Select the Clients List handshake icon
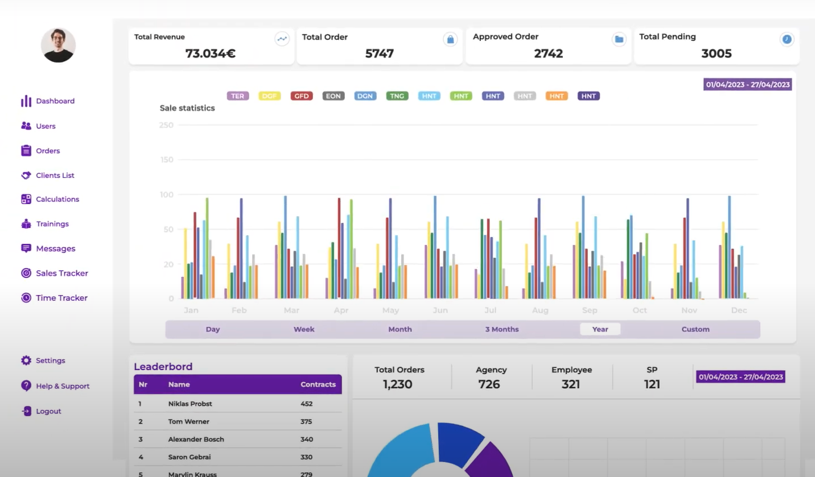The image size is (815, 477). click(26, 176)
